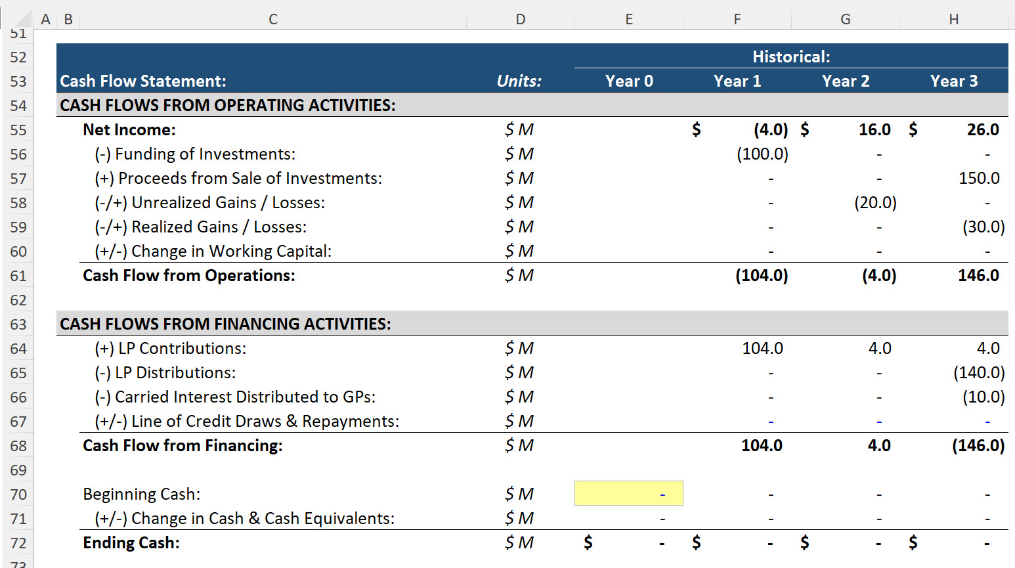Click the 'Year 3' column heading

[x=954, y=81]
